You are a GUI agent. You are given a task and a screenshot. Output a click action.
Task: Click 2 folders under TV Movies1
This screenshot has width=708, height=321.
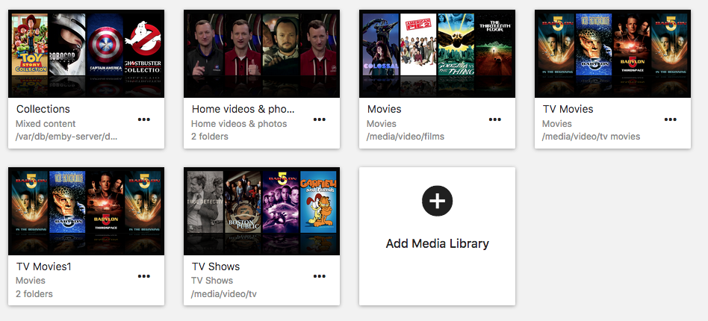click(x=34, y=294)
